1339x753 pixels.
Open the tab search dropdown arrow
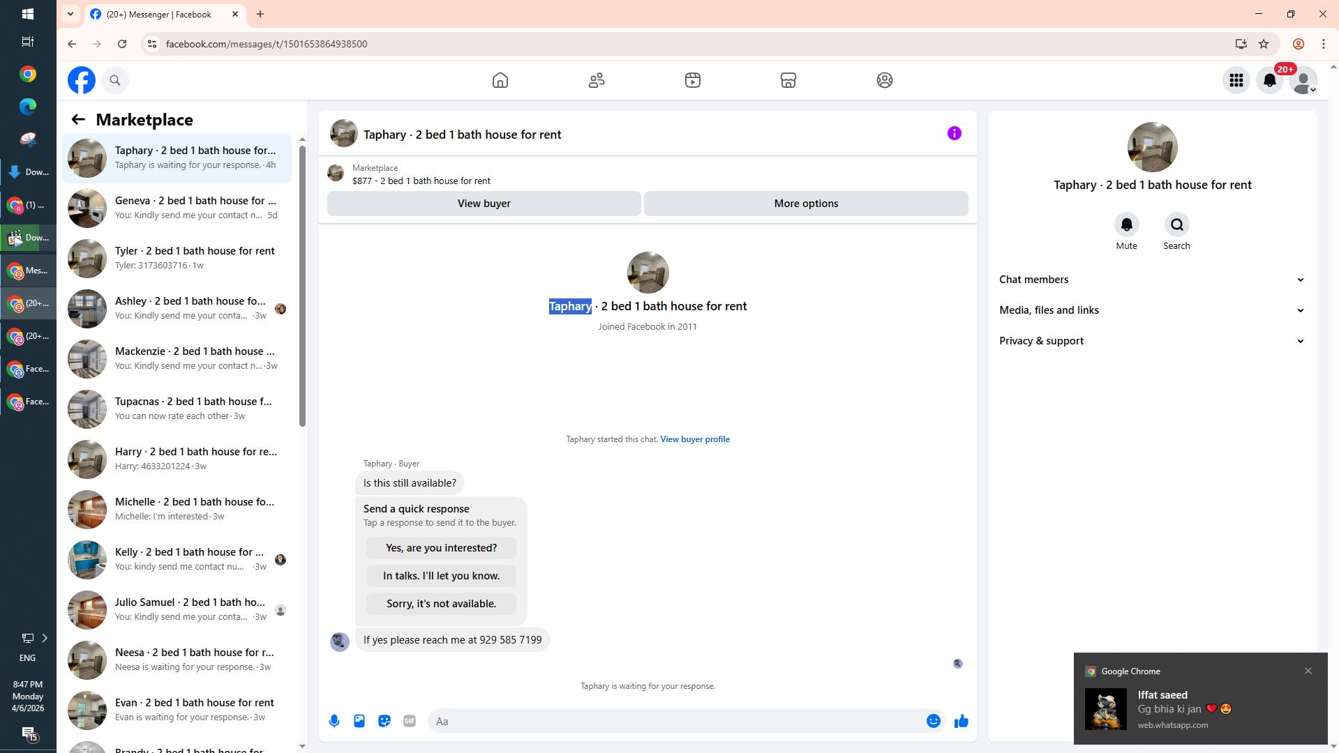click(70, 14)
